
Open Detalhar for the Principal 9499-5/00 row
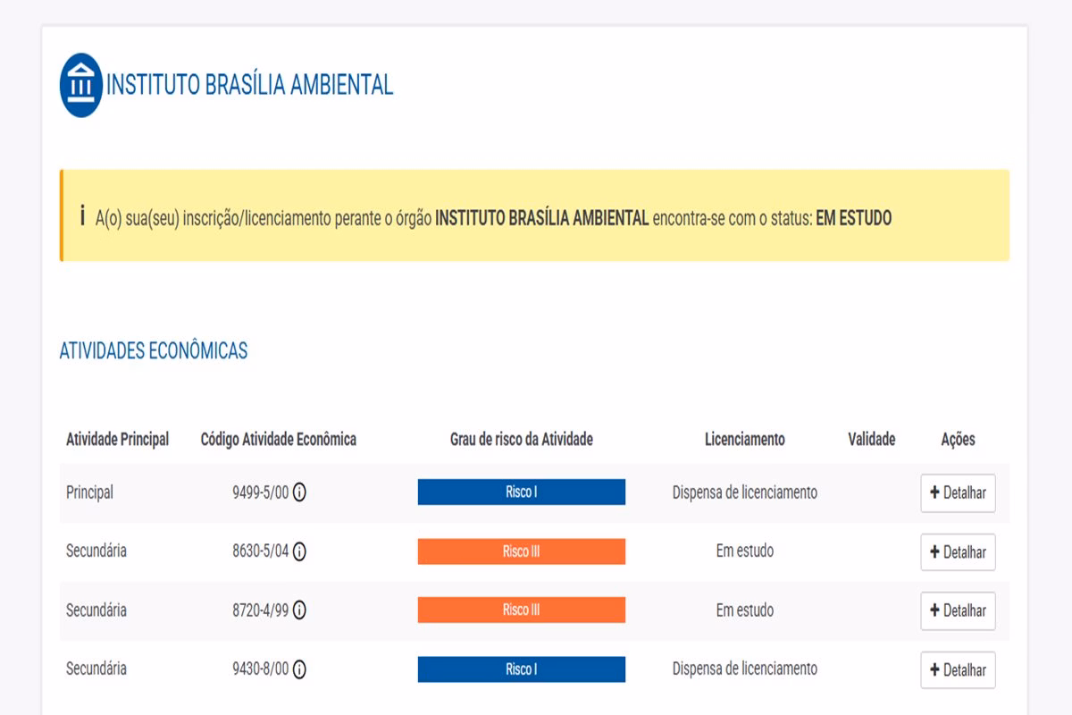tap(958, 492)
